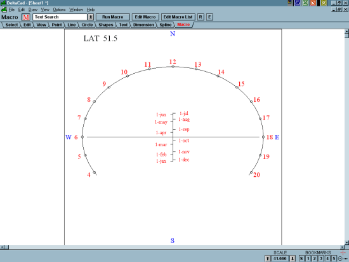Go to bookmark 4

327,258
